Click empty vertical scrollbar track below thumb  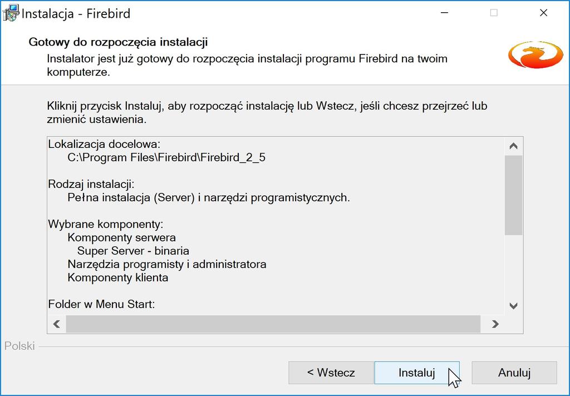tap(513, 266)
